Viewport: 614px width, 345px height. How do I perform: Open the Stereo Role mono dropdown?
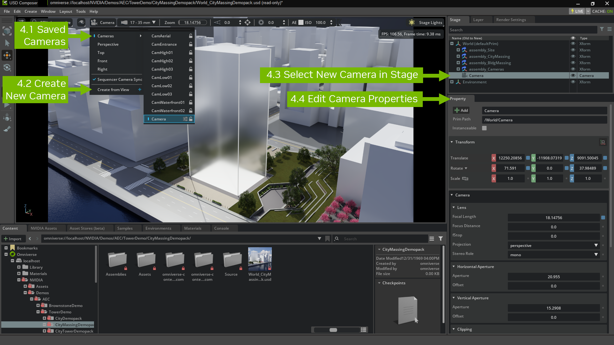pyautogui.click(x=554, y=255)
